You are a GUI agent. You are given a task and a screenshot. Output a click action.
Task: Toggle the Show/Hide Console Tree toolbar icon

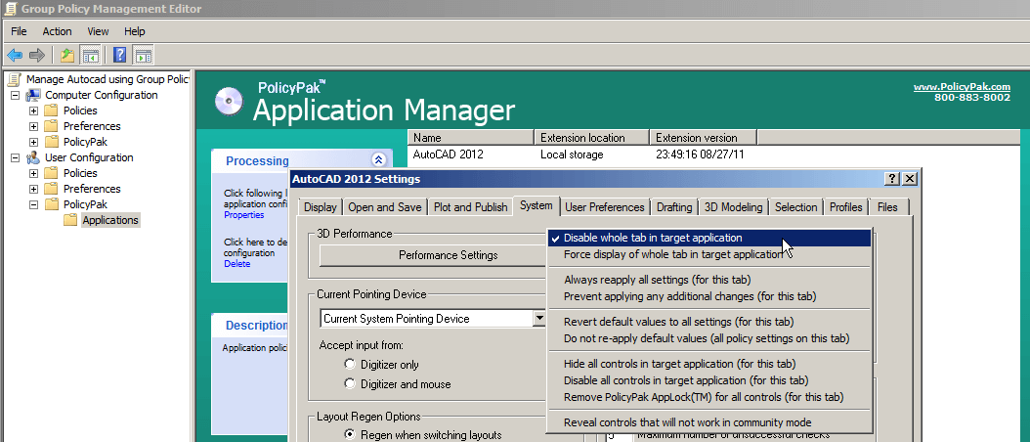[90, 55]
